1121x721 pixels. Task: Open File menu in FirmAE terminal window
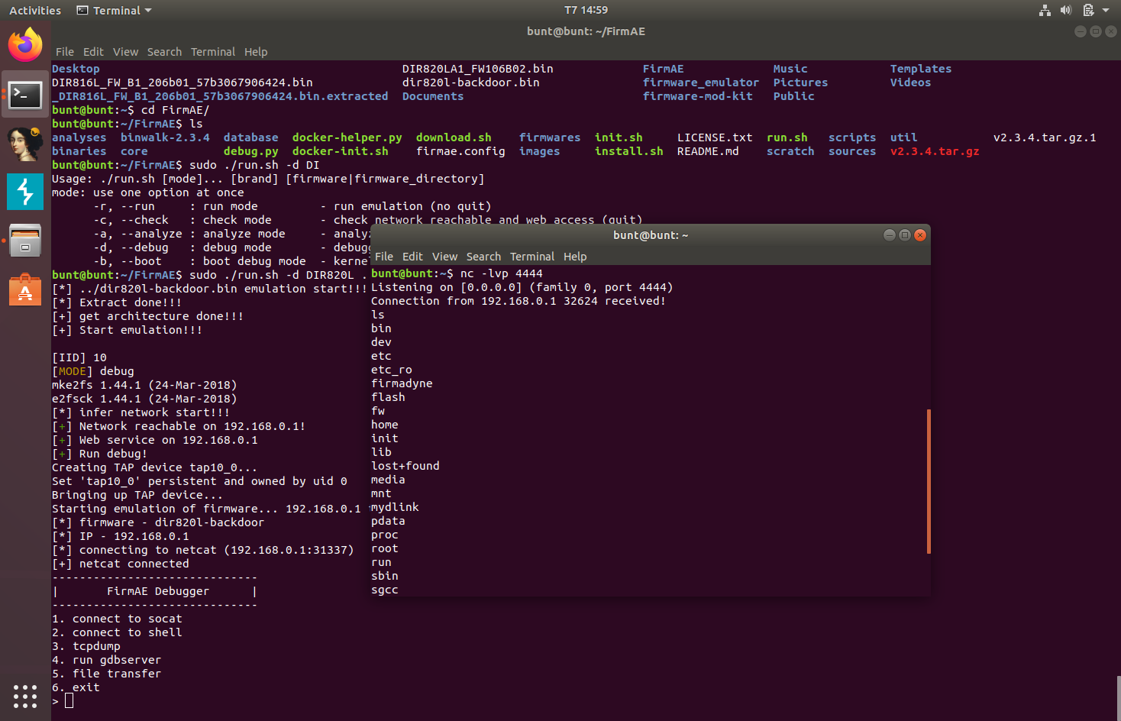[65, 52]
